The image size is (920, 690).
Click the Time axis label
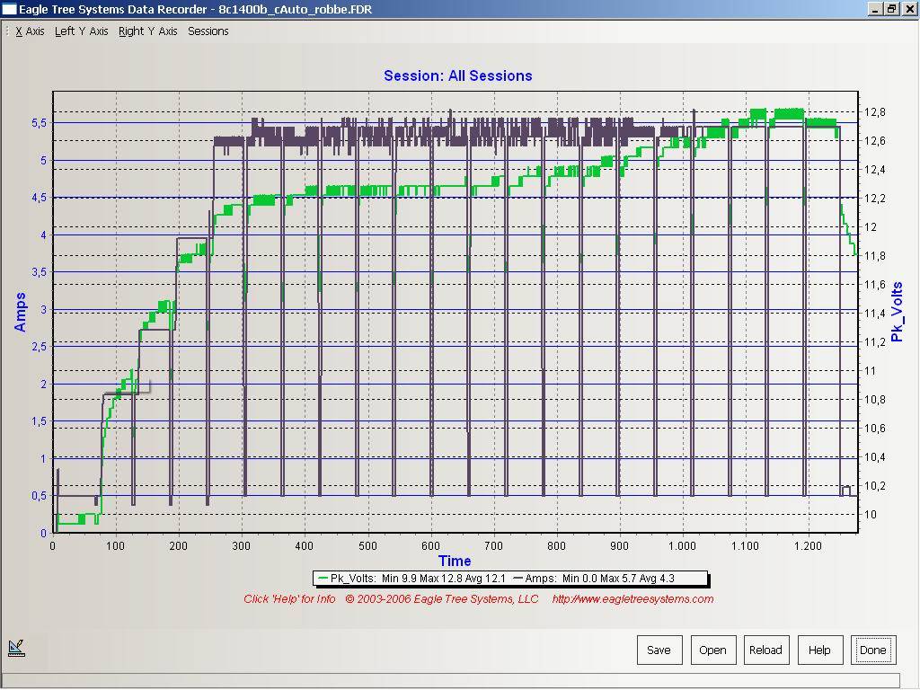click(x=455, y=561)
